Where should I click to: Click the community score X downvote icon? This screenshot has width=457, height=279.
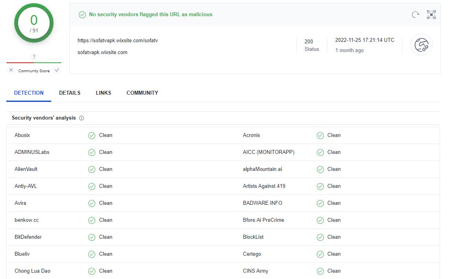tap(11, 70)
